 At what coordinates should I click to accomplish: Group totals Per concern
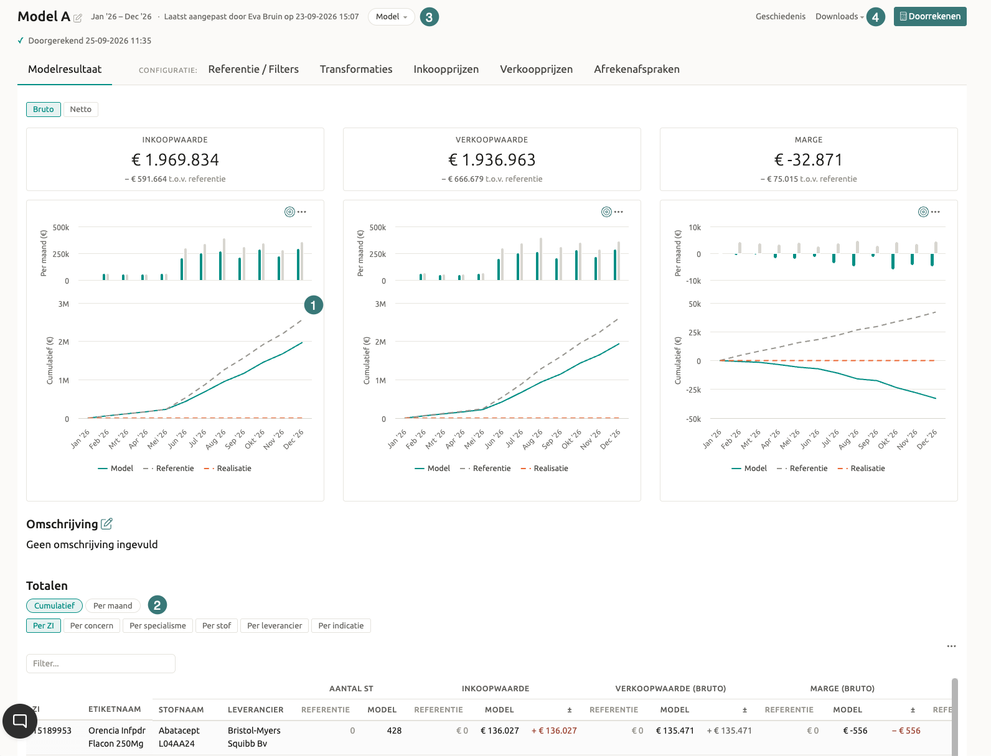[x=92, y=625]
